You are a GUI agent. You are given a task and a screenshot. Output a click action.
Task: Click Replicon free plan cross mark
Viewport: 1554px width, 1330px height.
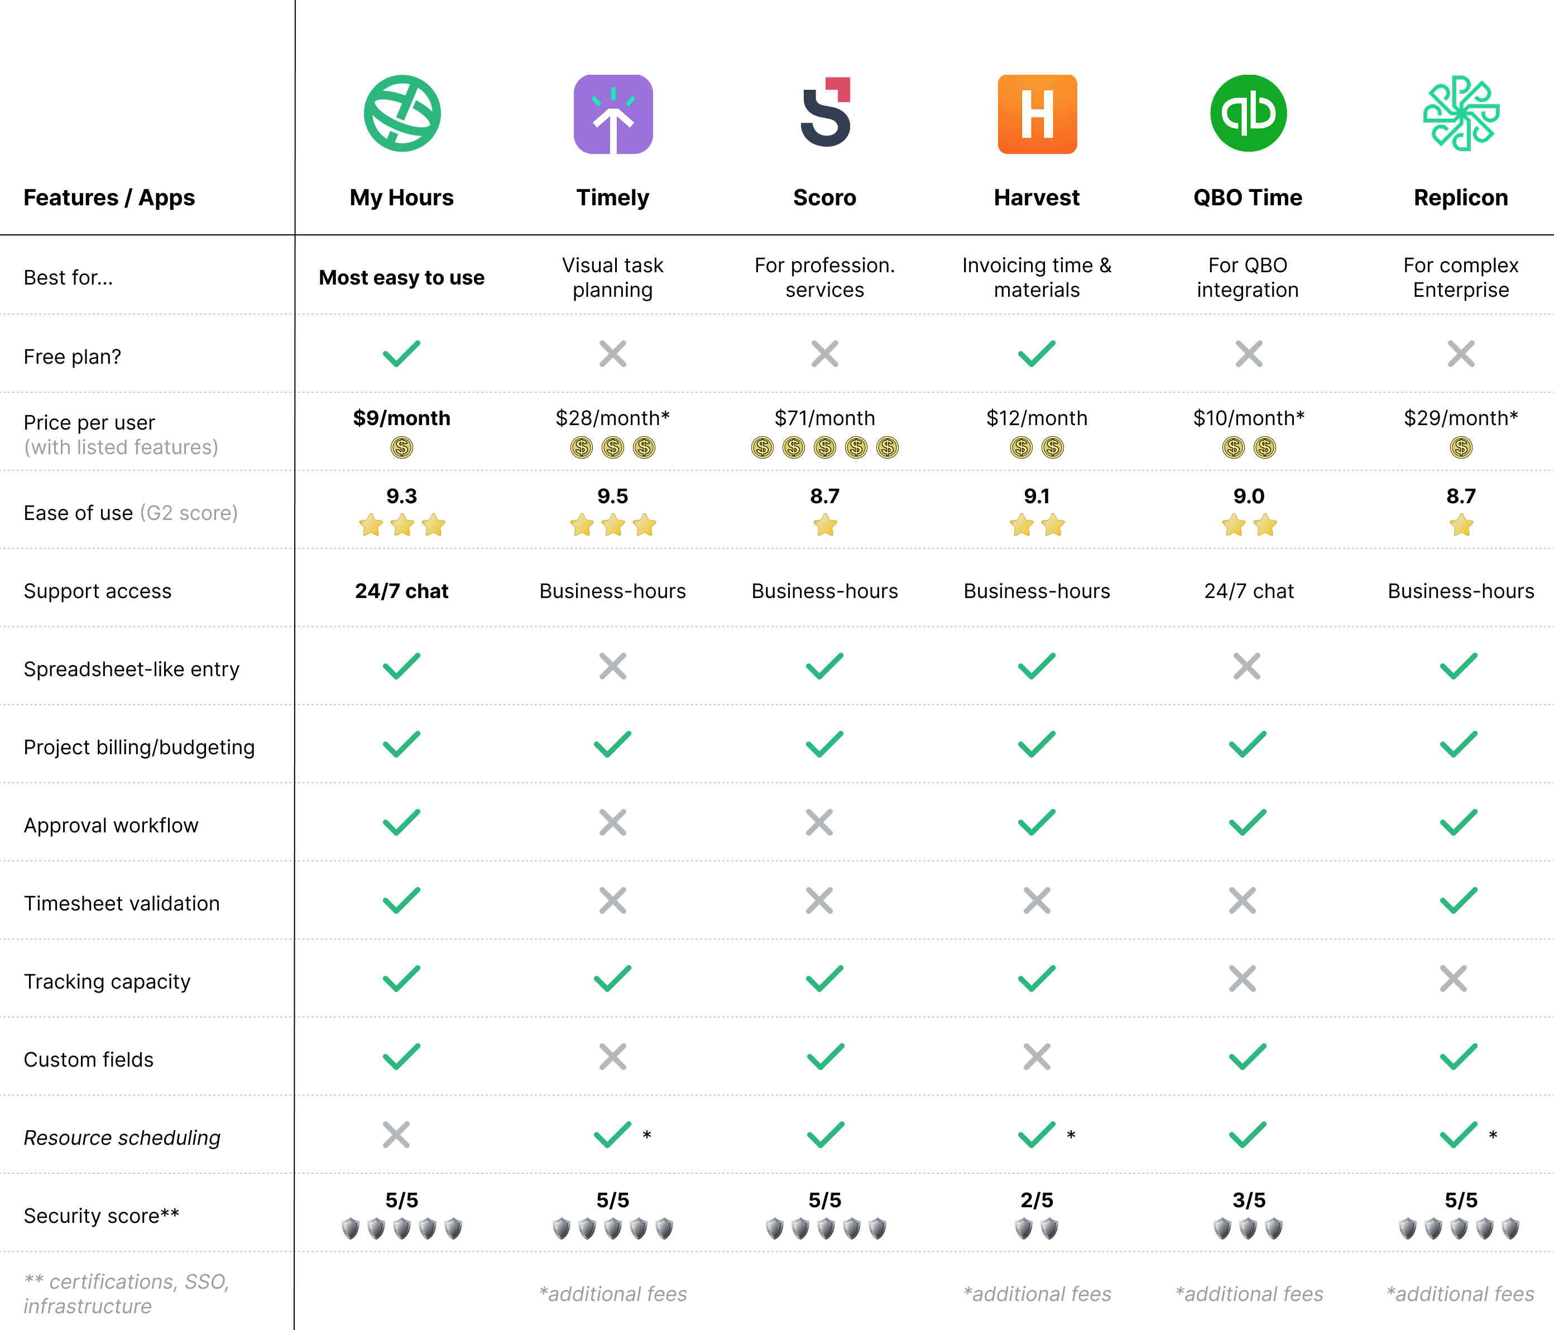click(1461, 354)
